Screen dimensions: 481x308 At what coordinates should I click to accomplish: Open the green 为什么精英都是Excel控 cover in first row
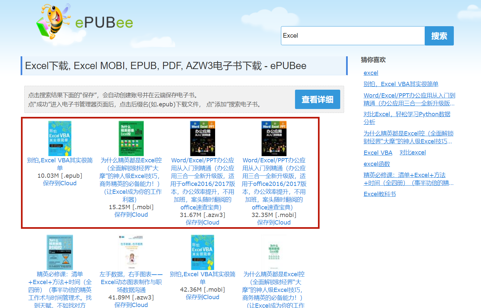tap(131, 138)
